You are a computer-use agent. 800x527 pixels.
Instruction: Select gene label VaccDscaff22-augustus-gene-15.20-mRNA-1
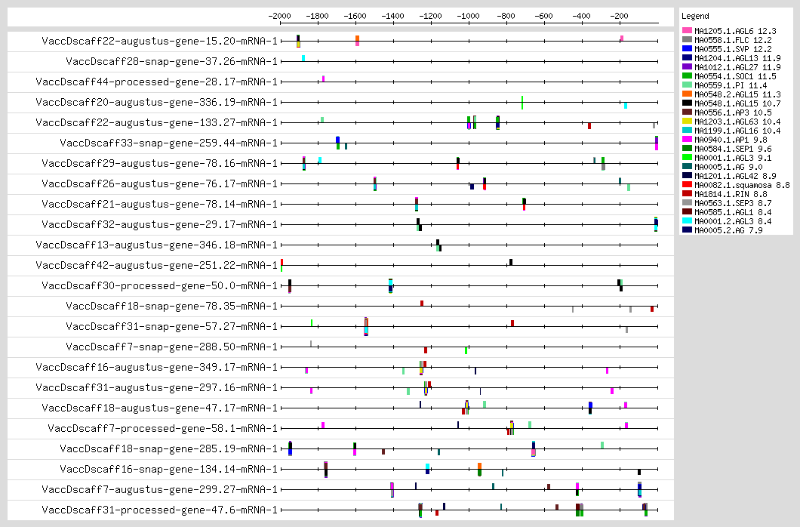point(159,41)
